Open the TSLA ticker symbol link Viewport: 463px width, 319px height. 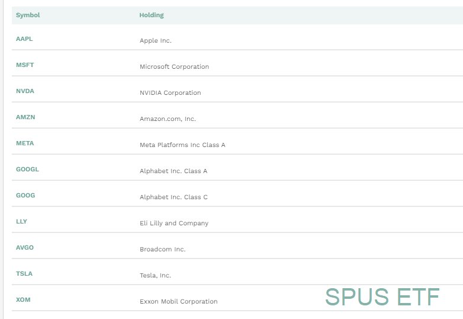pos(24,273)
